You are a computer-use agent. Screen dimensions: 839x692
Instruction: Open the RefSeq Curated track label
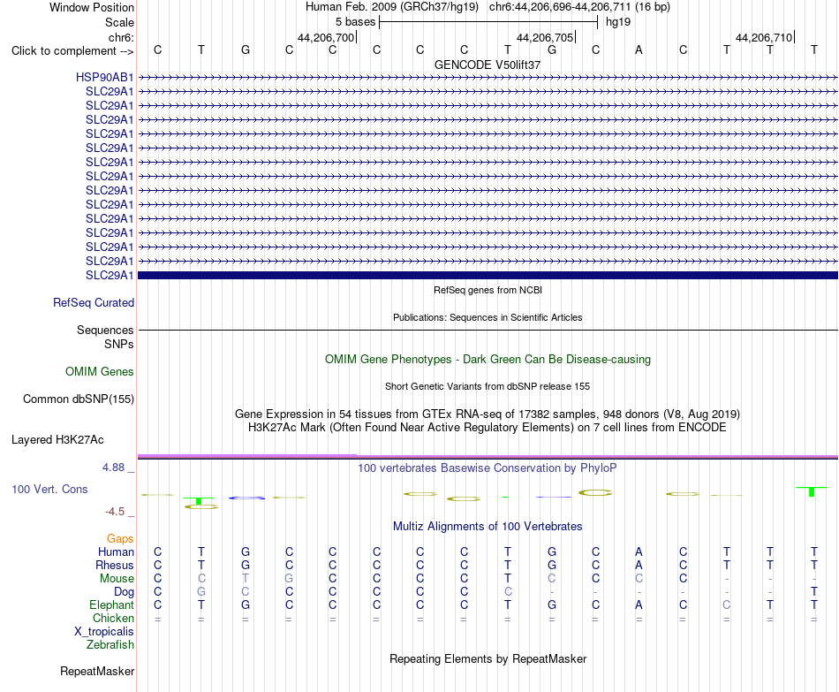click(x=93, y=302)
